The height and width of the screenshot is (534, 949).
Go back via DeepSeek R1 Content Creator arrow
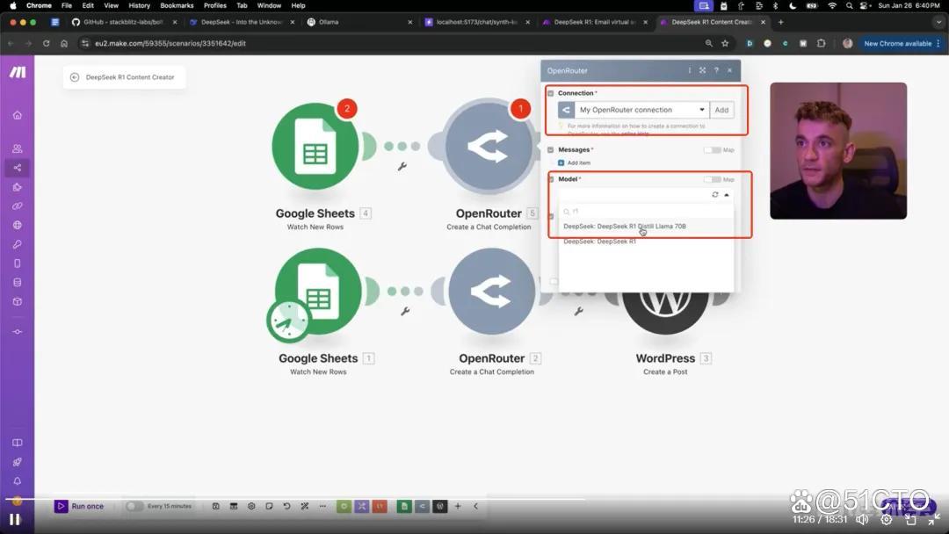pos(75,77)
